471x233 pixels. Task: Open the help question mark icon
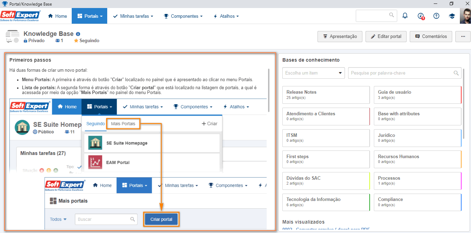point(436,16)
